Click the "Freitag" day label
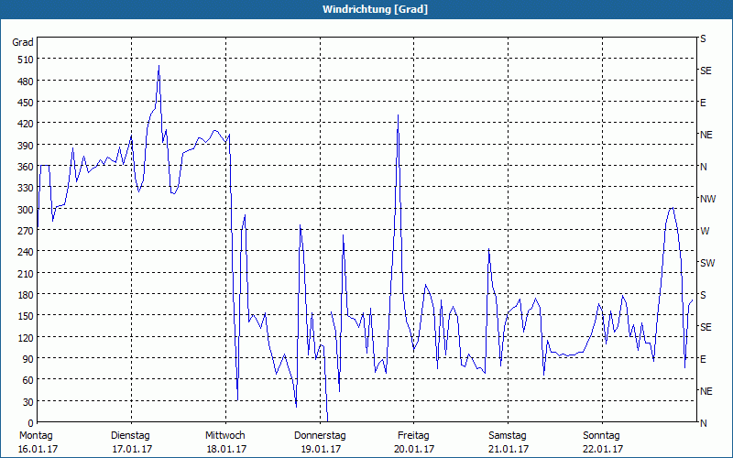The image size is (733, 458). (413, 436)
